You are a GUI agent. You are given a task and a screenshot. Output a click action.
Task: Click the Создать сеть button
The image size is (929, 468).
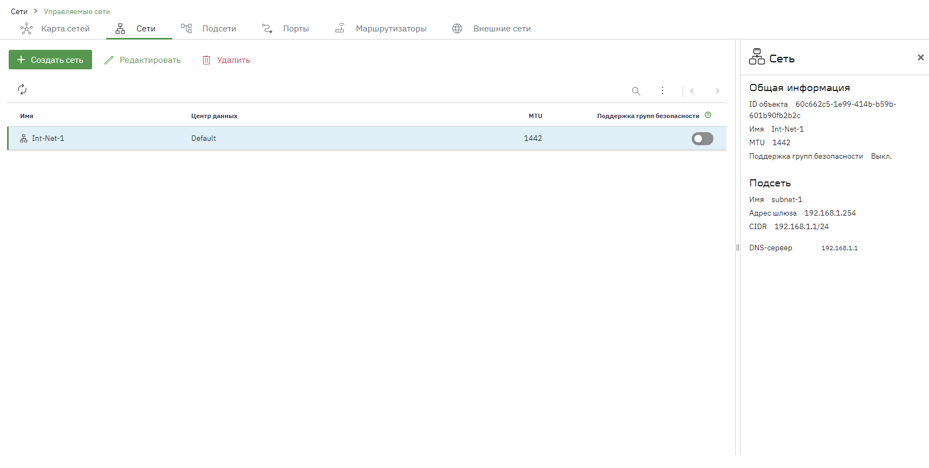coord(50,60)
